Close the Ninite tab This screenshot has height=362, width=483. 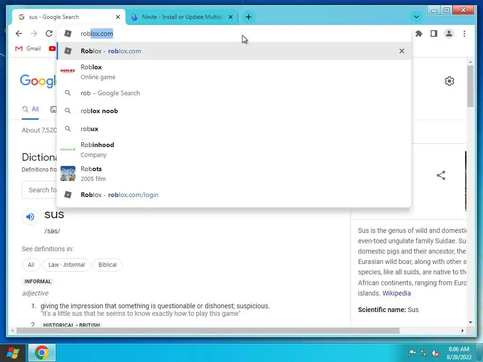point(230,17)
